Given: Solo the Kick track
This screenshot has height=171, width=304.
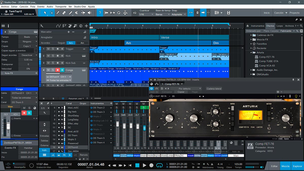Looking at the screenshot, I should 53,56.
